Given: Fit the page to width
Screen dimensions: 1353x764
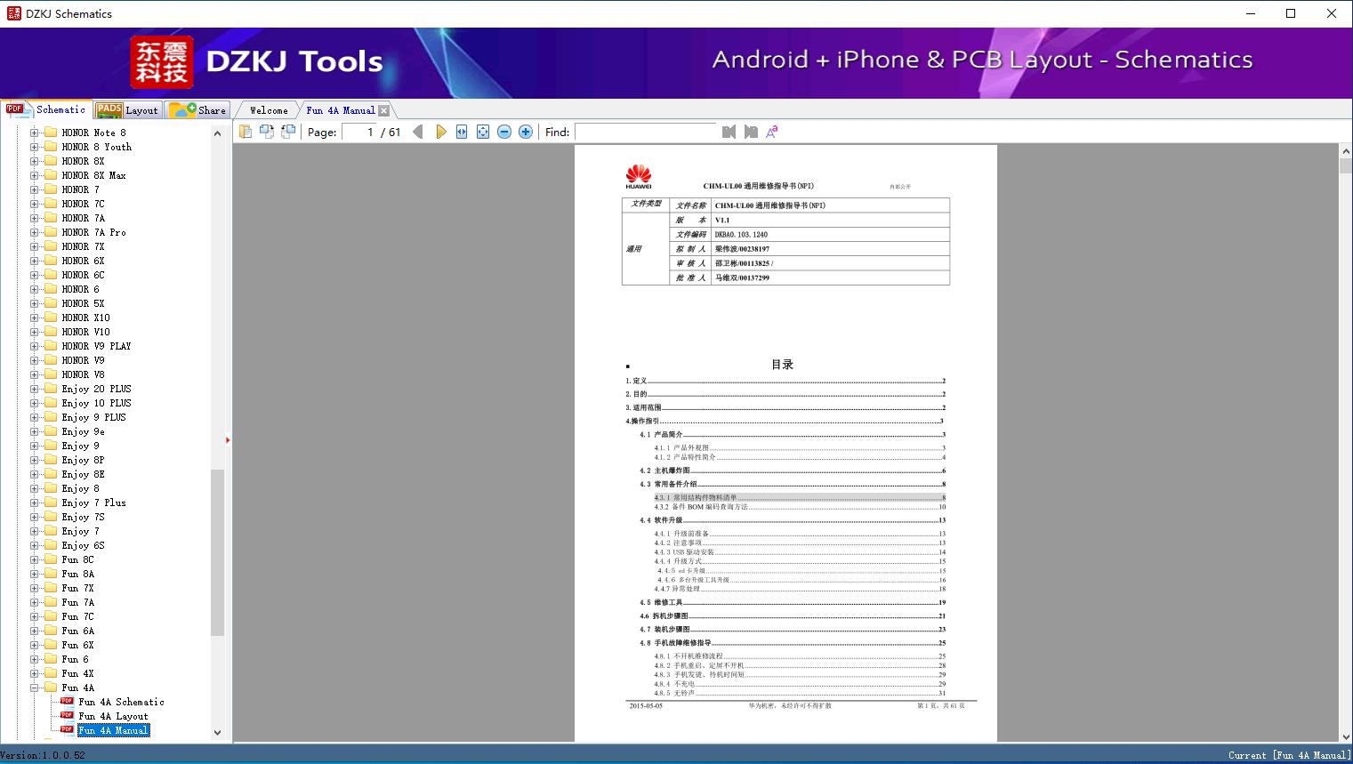Looking at the screenshot, I should click(462, 132).
